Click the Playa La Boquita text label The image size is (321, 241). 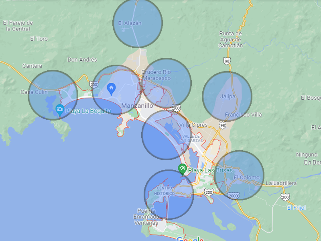pyautogui.click(x=88, y=111)
